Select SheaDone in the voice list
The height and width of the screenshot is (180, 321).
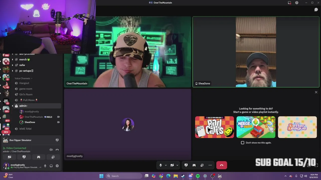coord(40,122)
